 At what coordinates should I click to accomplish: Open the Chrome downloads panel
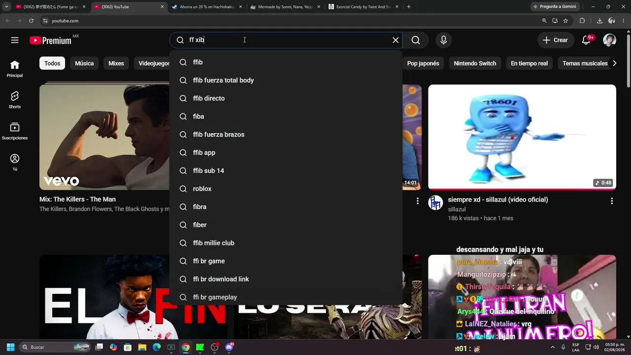pyautogui.click(x=599, y=21)
